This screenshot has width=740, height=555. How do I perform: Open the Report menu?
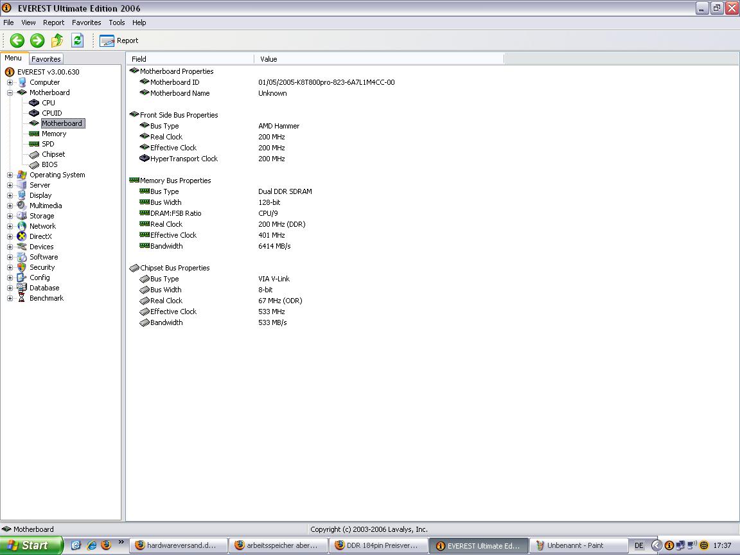53,22
